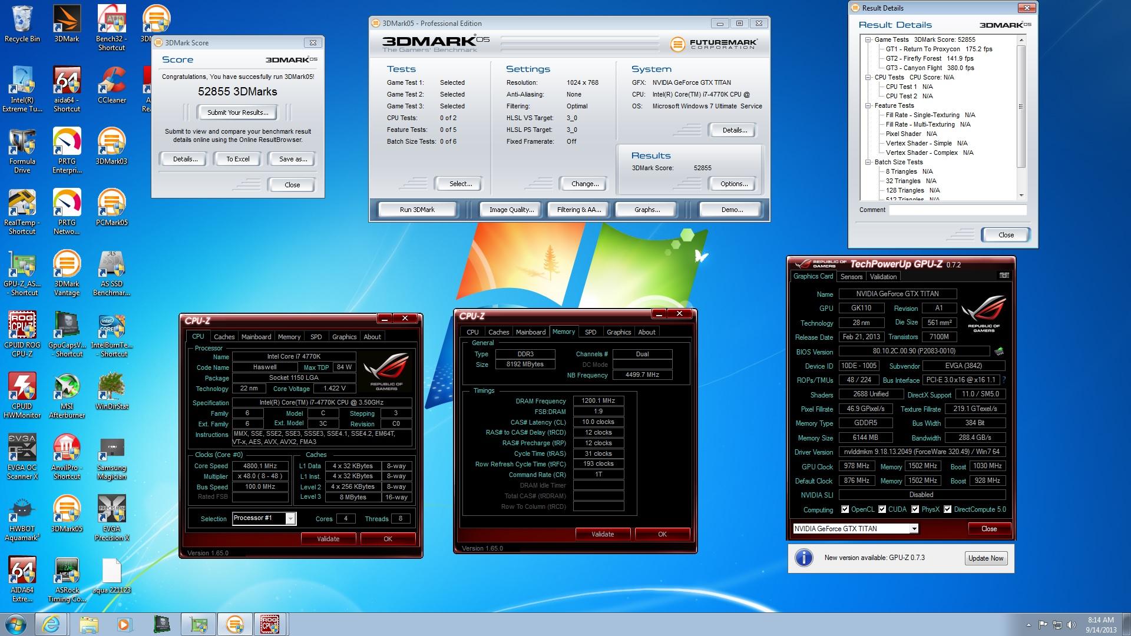Show hidden system tray icons arrow

[x=1029, y=625]
